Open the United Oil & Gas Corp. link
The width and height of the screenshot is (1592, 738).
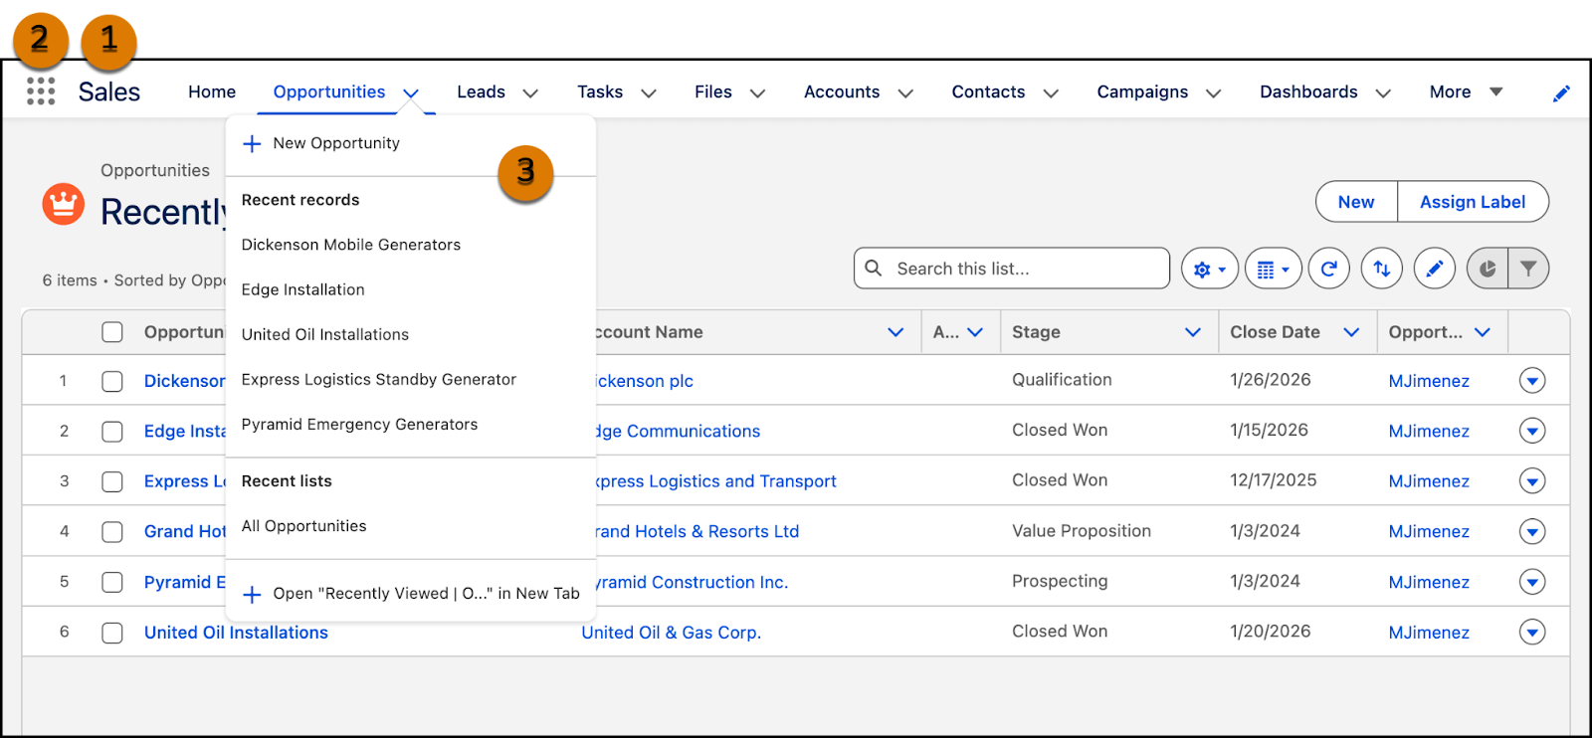(x=671, y=633)
